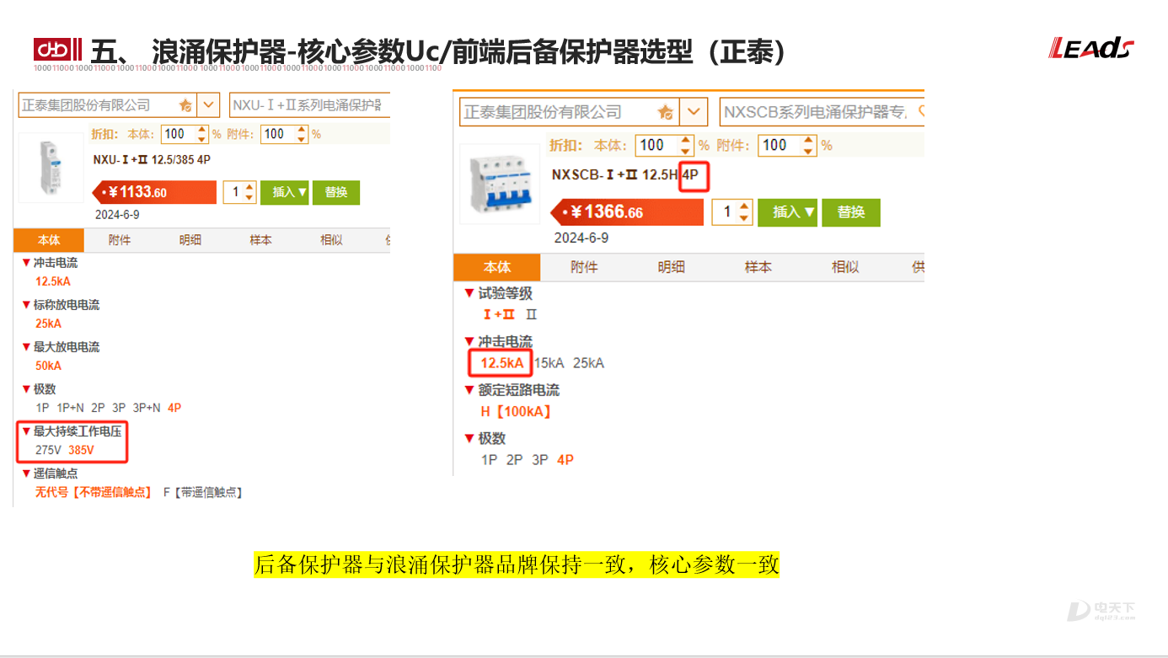Click the 12.5kA value under the NXU panel's 冲击电流
Image resolution: width=1168 pixels, height=658 pixels.
[x=52, y=281]
